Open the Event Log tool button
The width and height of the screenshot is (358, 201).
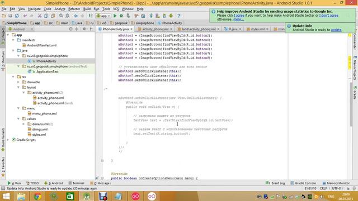pos(275,183)
